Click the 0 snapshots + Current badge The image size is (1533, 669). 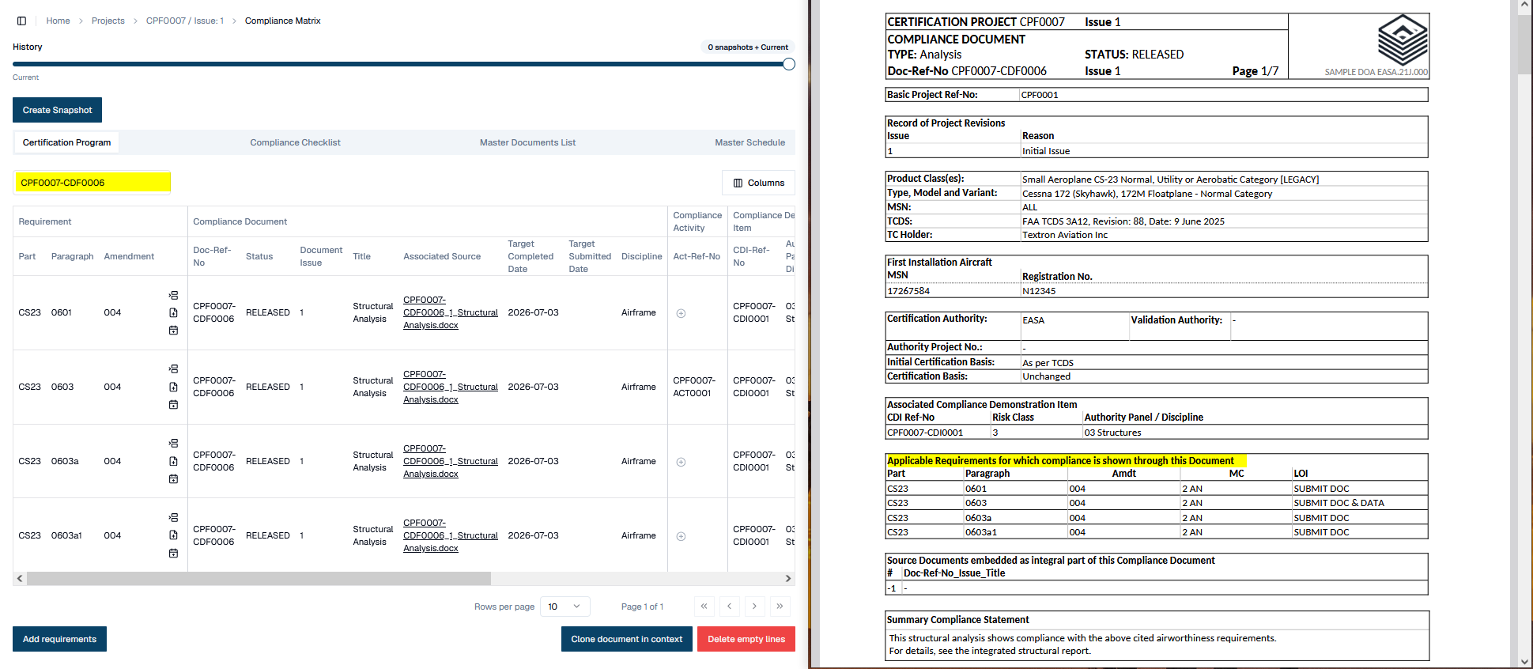pyautogui.click(x=748, y=47)
